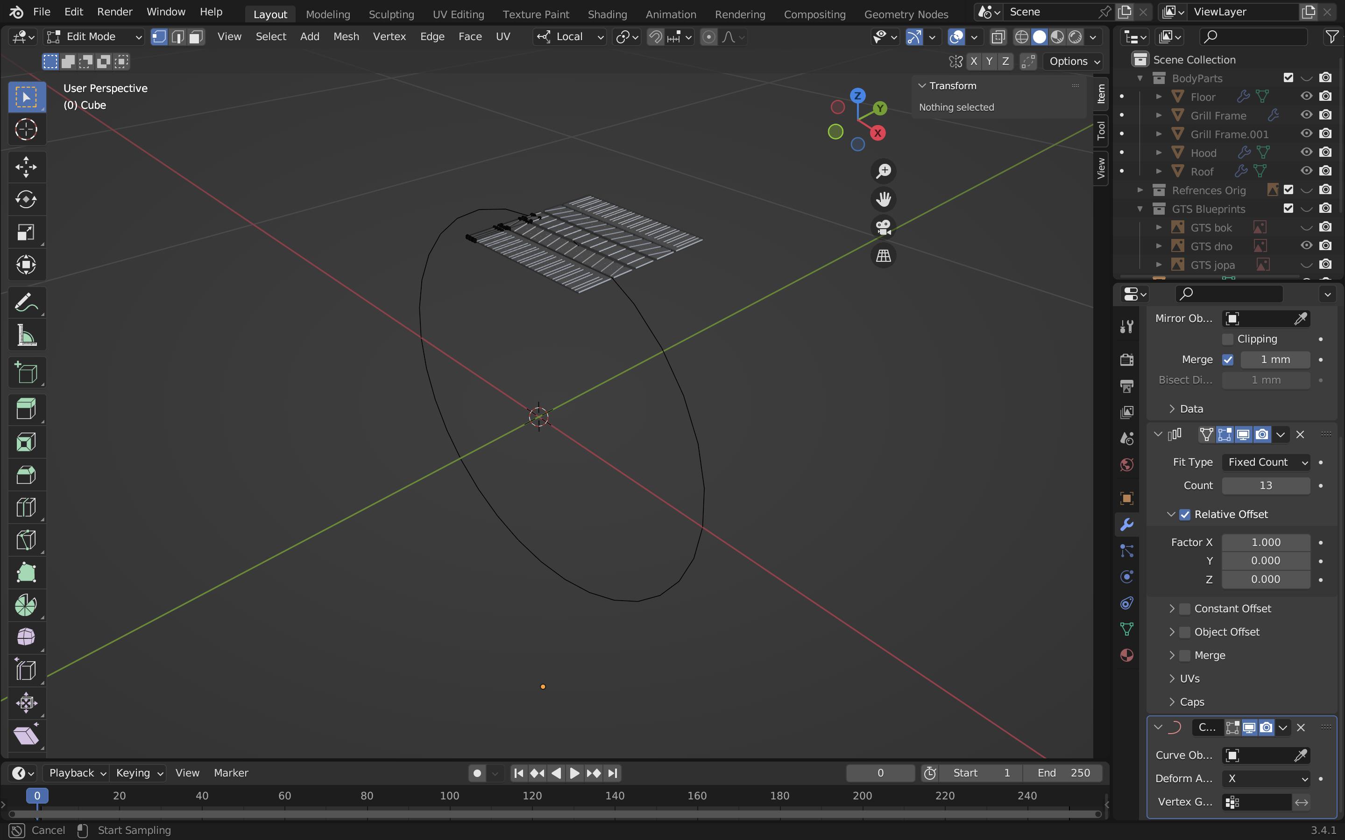Click the Count 13 field
Viewport: 1345px width, 840px height.
tap(1266, 485)
